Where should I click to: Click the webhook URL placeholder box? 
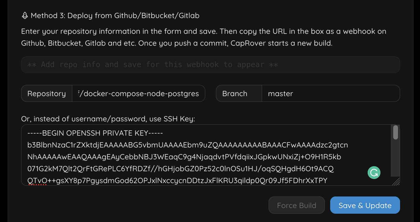(x=210, y=64)
